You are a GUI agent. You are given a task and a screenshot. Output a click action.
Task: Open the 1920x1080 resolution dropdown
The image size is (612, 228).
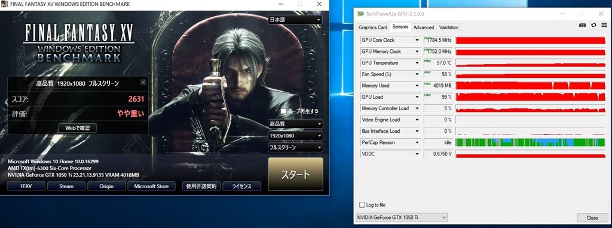(x=295, y=136)
